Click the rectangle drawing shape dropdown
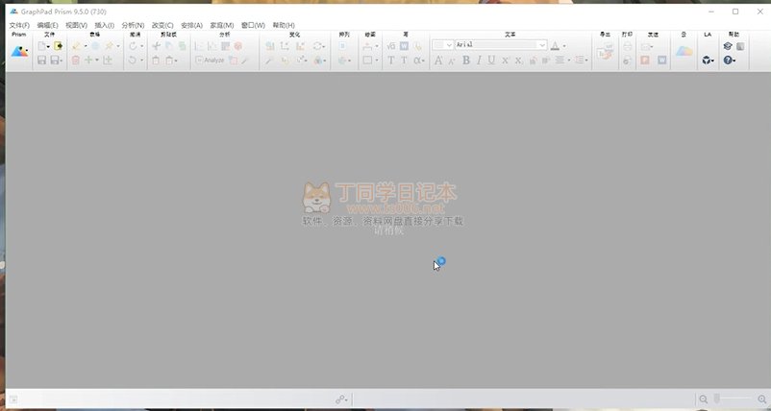771x411 pixels. 370,60
